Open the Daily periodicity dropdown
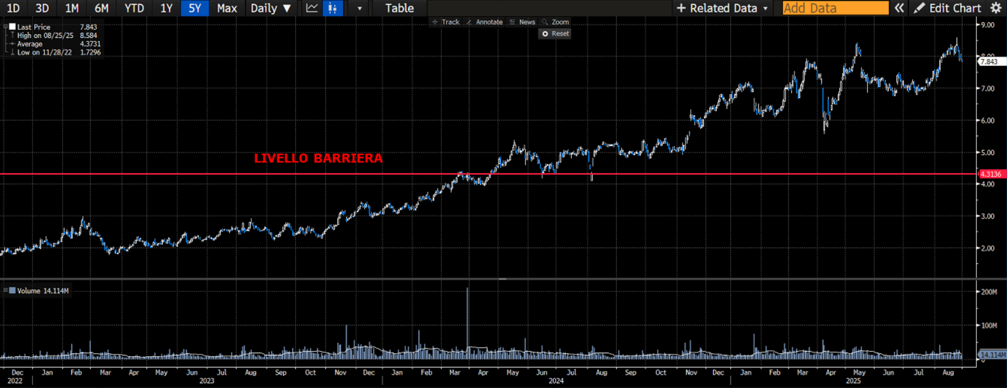 (271, 8)
